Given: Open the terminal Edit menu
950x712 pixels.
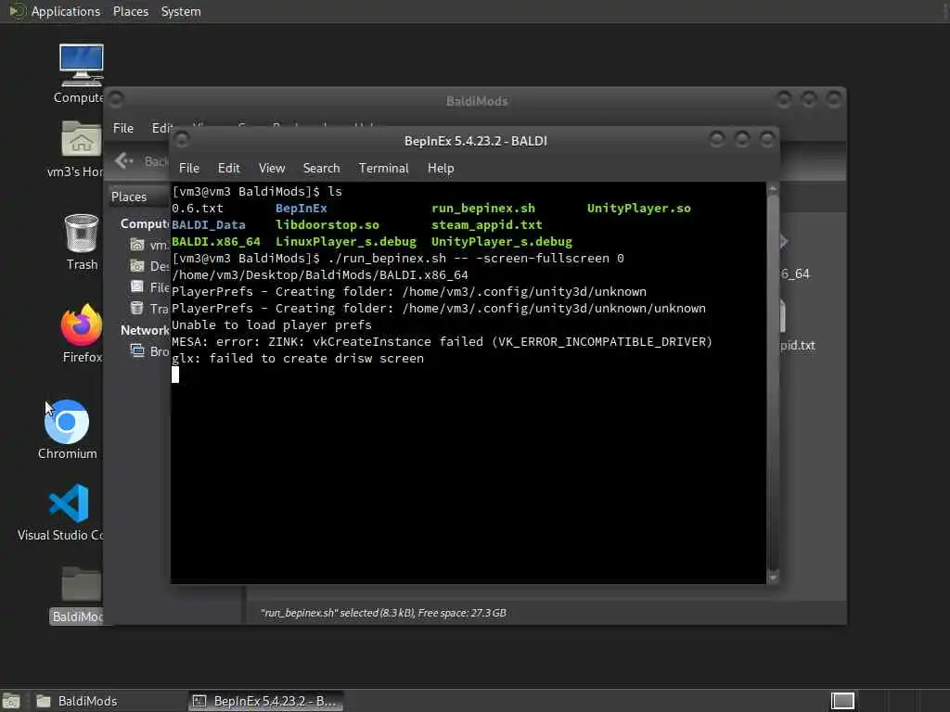Looking at the screenshot, I should pyautogui.click(x=228, y=169).
